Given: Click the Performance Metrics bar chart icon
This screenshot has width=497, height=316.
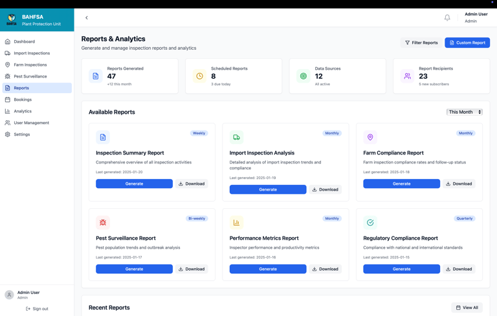Looking at the screenshot, I should [x=236, y=222].
